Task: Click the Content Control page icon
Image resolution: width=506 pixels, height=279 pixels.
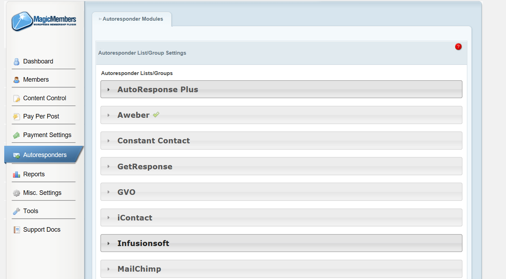Action: click(x=17, y=98)
